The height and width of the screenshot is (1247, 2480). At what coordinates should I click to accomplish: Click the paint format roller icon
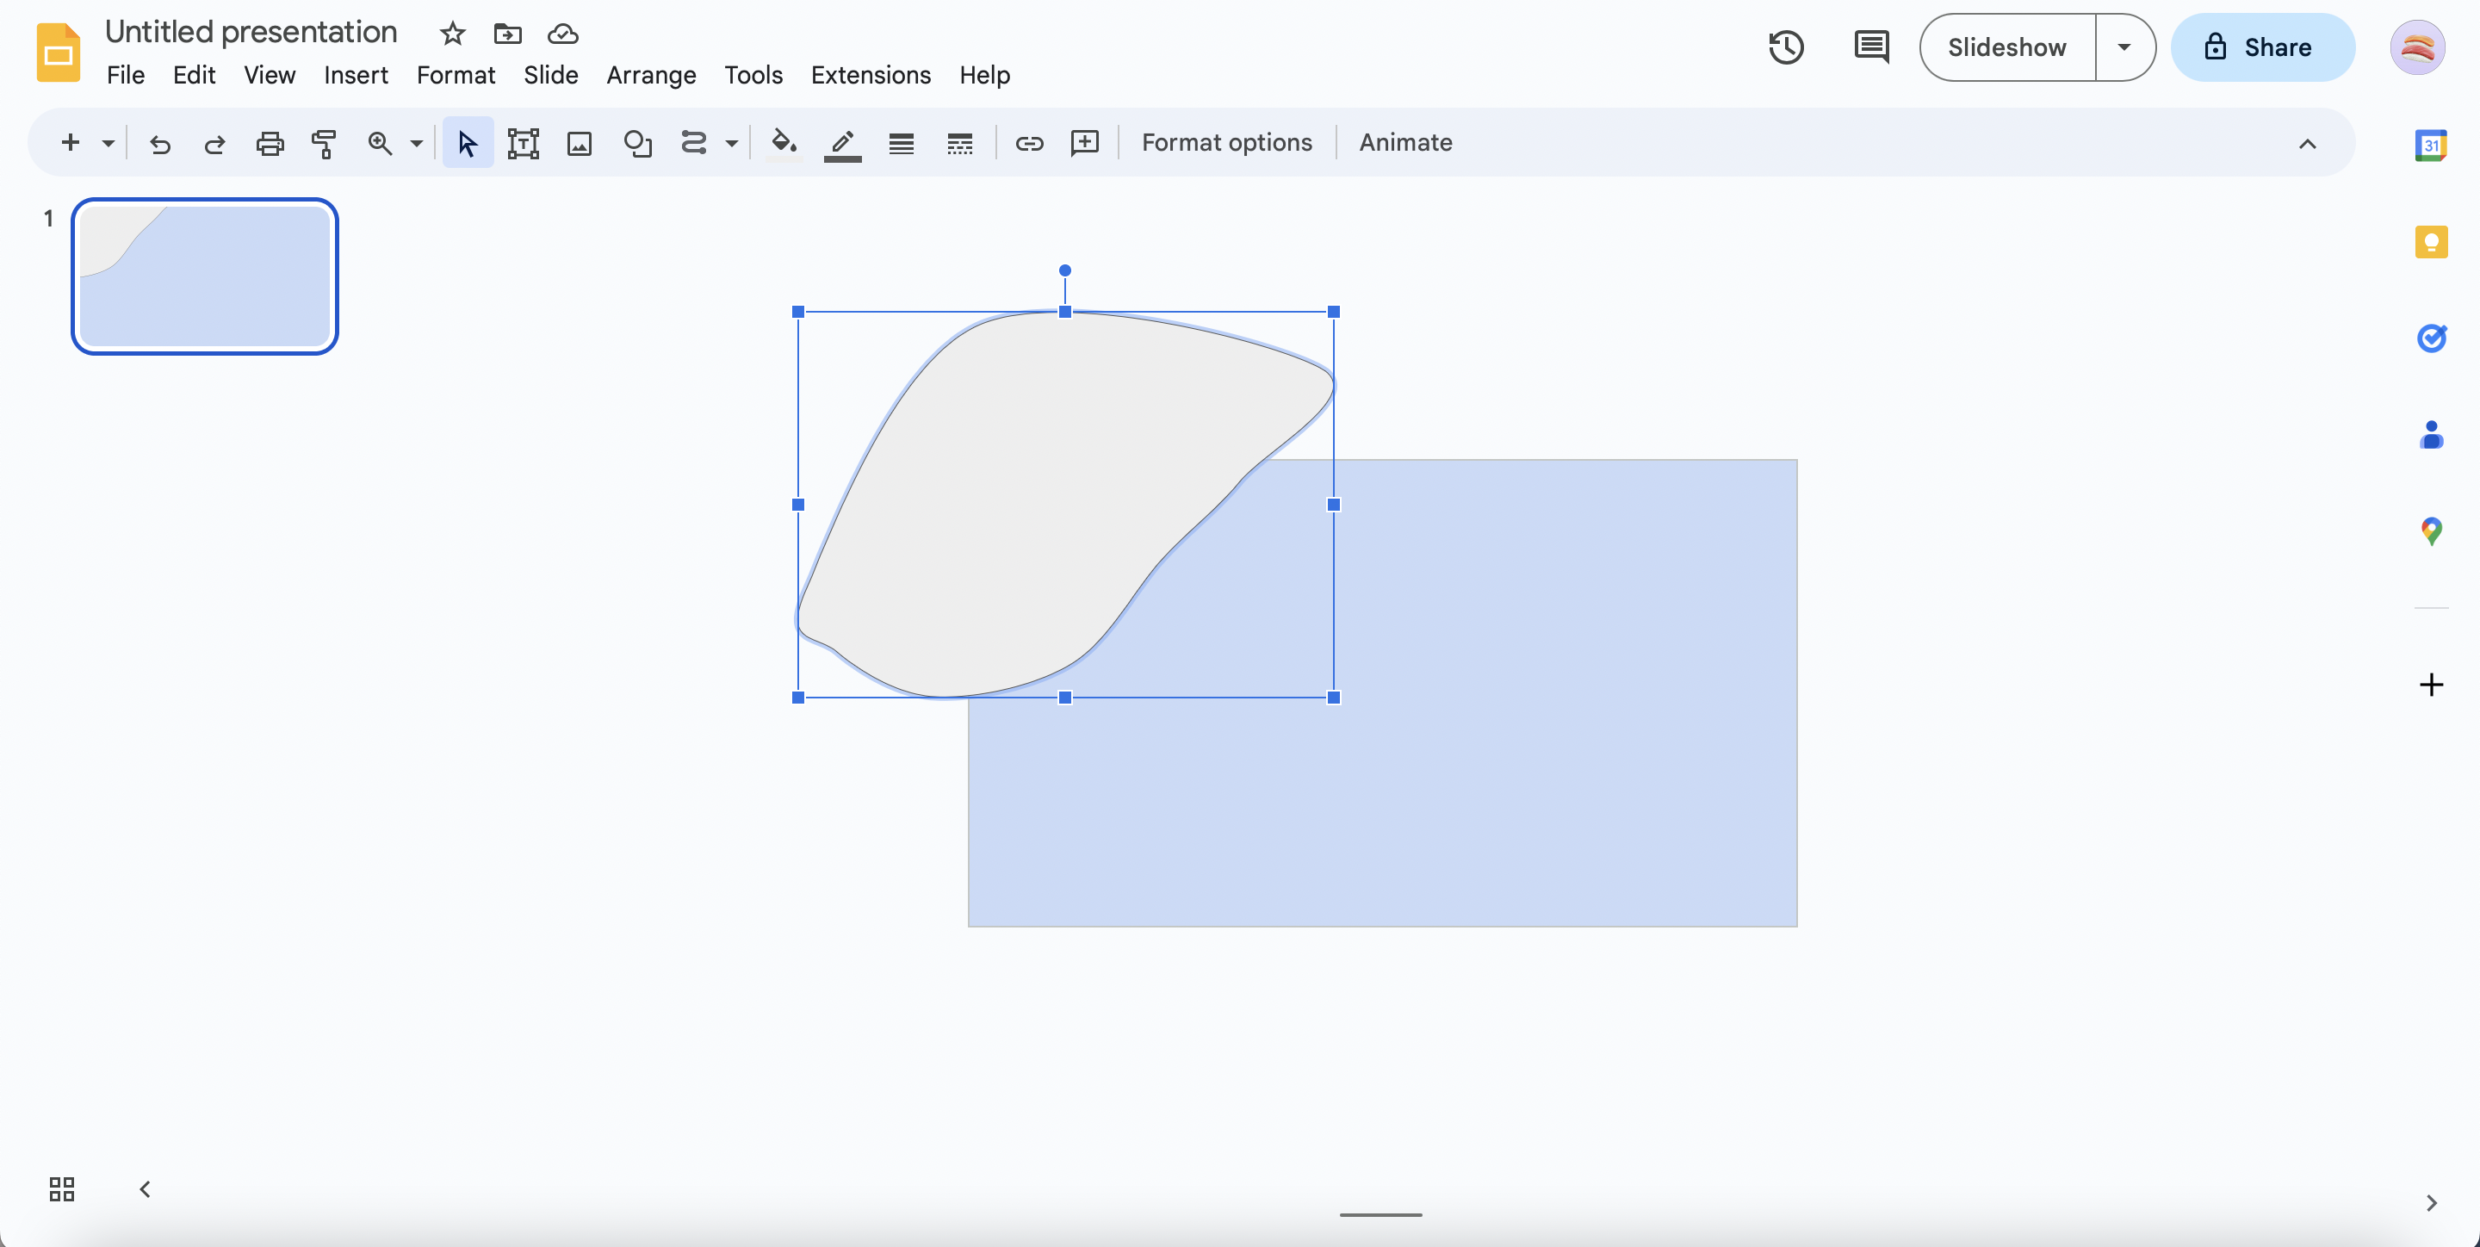click(x=324, y=144)
